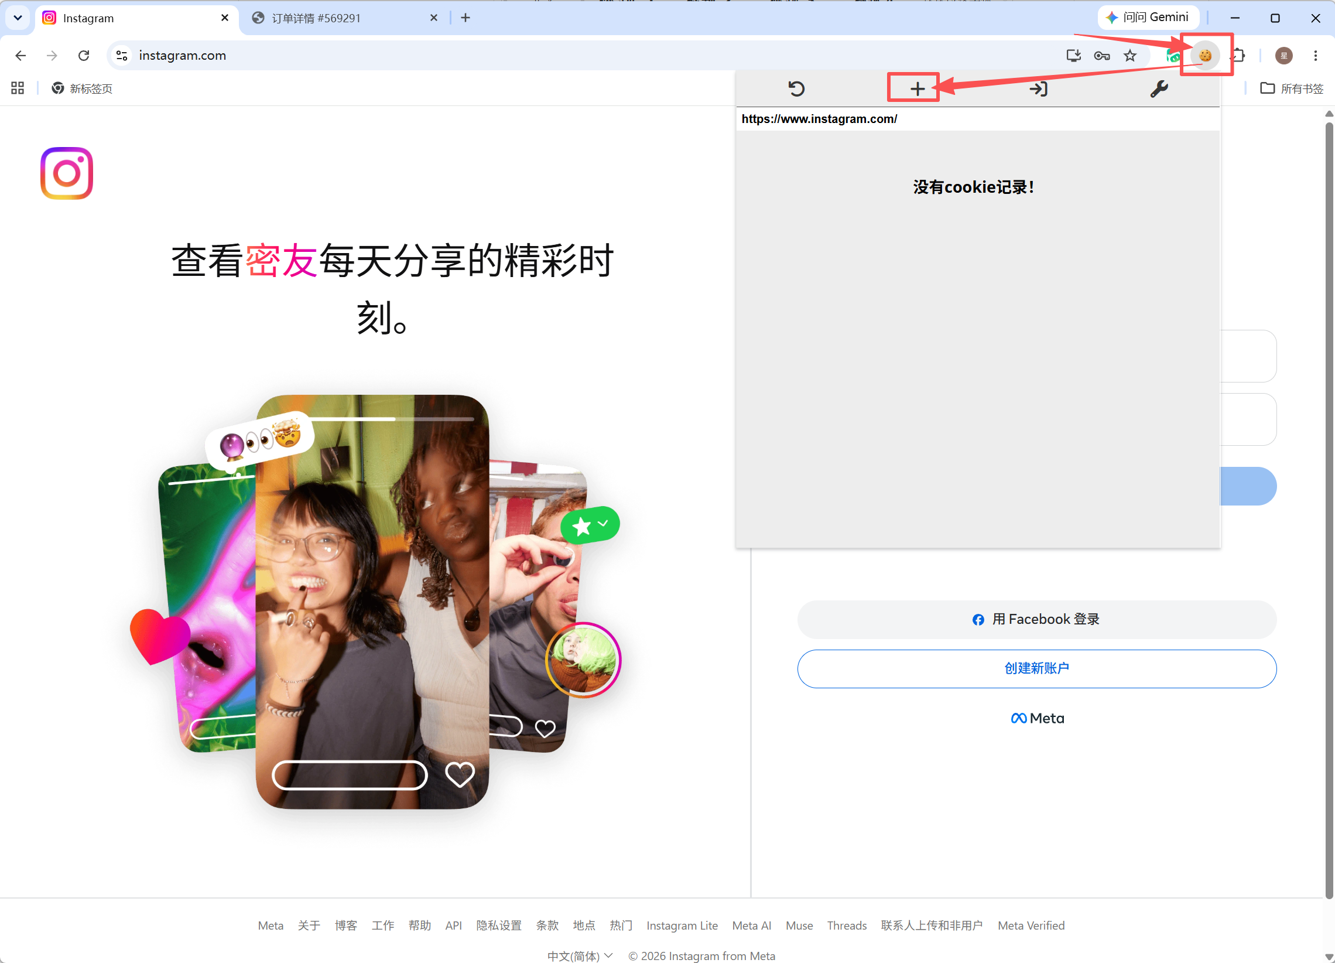Click the Instagram logo

click(x=67, y=173)
